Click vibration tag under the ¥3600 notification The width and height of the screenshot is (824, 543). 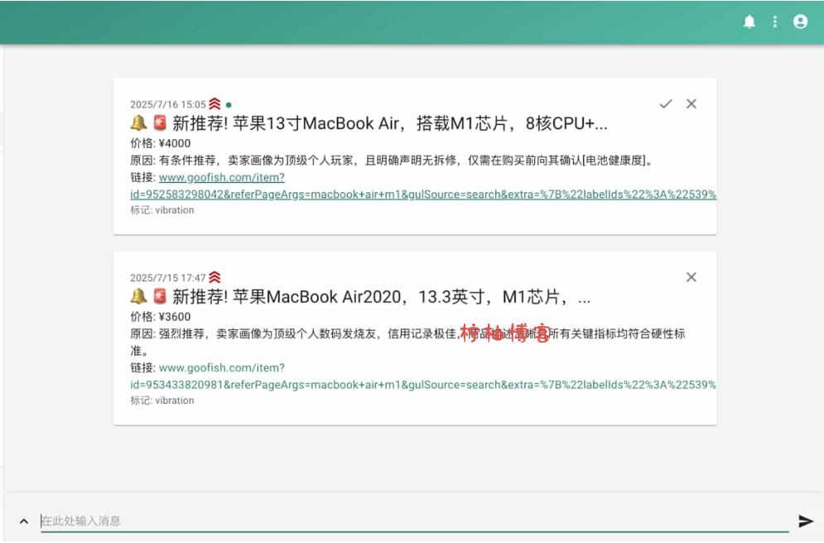[x=174, y=401]
